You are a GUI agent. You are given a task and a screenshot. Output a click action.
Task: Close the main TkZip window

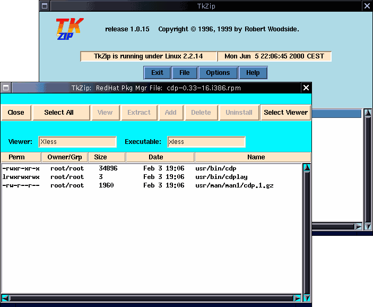pyautogui.click(x=367, y=6)
